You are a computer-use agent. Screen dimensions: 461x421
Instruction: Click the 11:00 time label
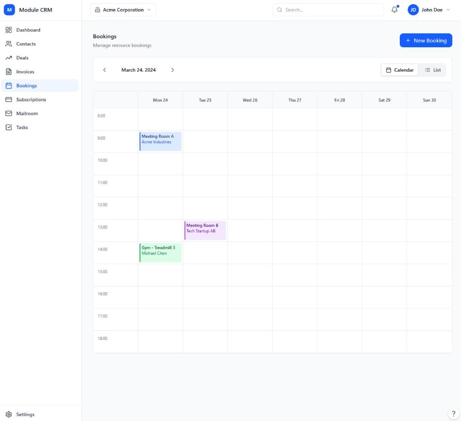(x=102, y=182)
